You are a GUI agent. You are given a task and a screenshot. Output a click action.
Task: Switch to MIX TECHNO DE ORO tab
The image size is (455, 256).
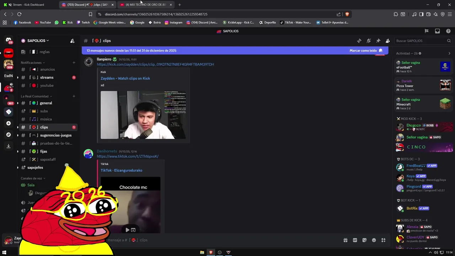(146, 5)
